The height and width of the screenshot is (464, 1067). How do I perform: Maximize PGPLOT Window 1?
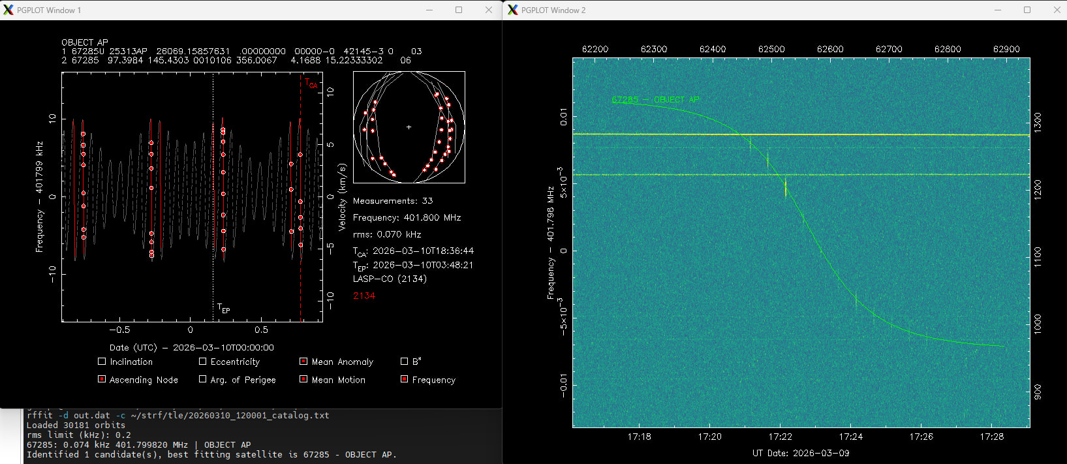[459, 10]
